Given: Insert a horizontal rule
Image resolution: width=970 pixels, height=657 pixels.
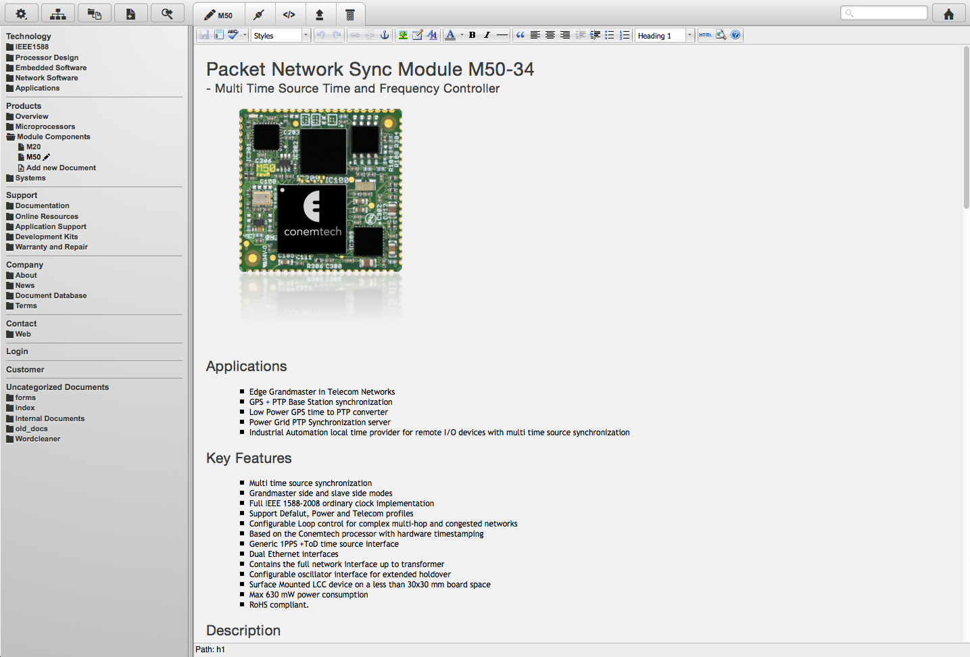Looking at the screenshot, I should pyautogui.click(x=502, y=35).
